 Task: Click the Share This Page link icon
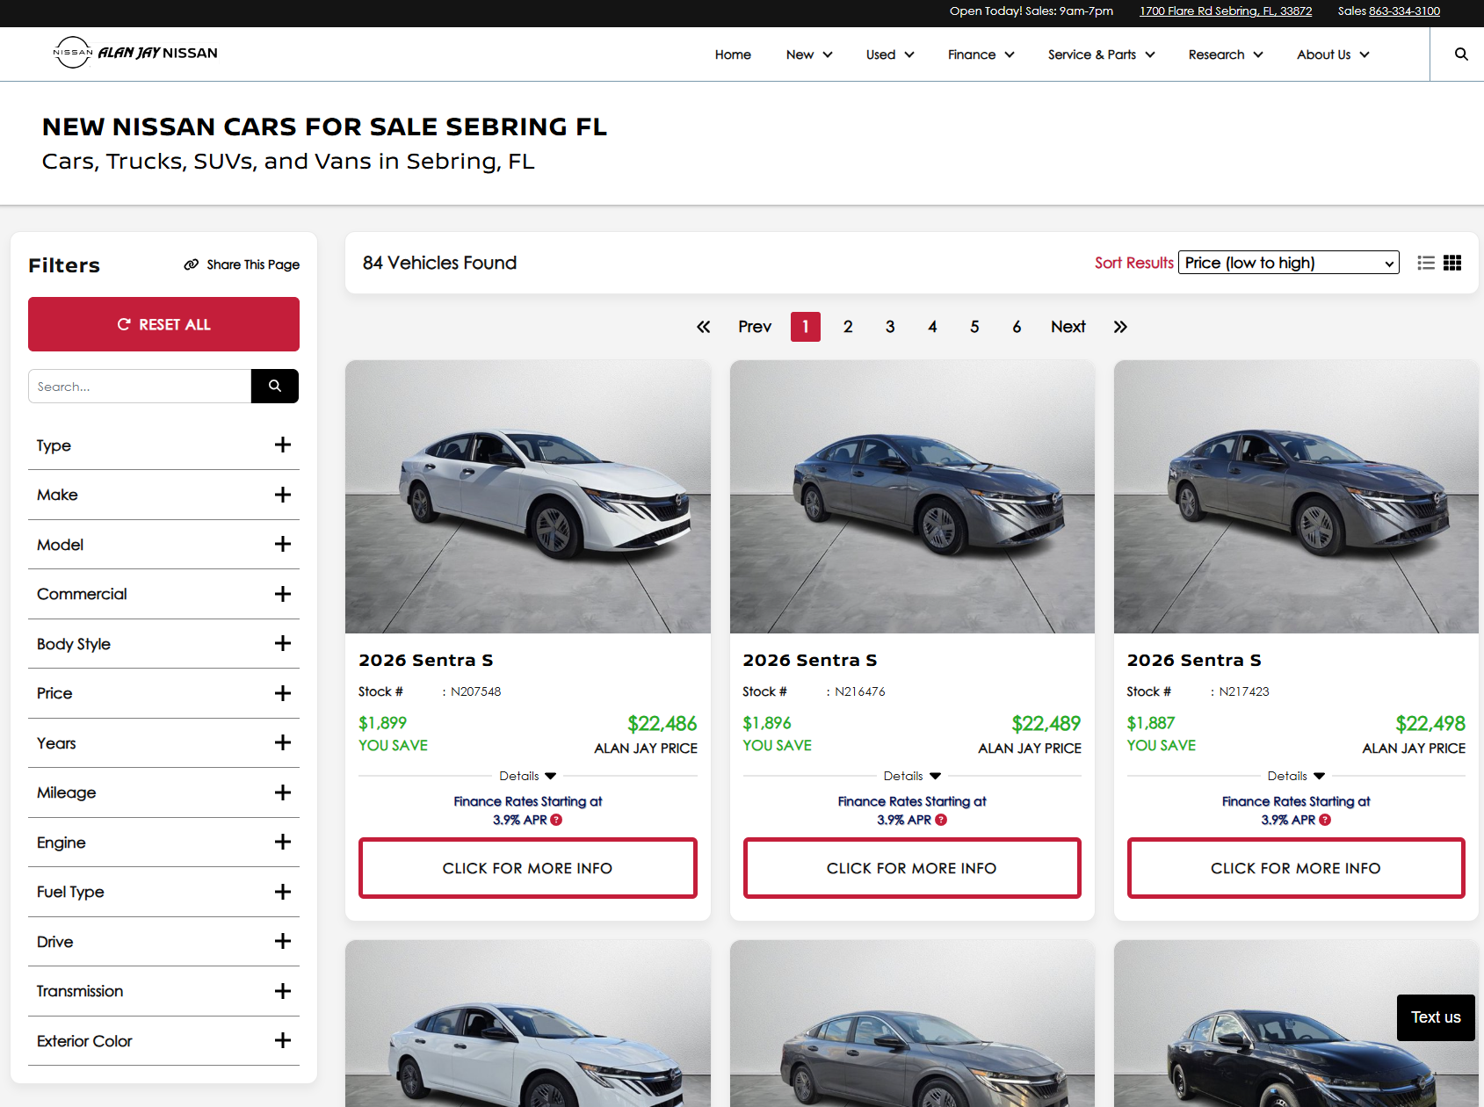191,264
